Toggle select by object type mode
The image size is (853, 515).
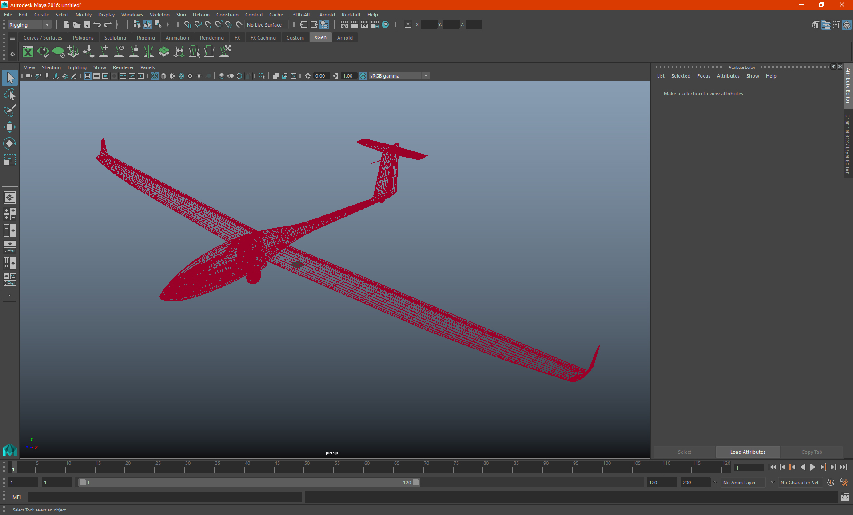click(147, 25)
